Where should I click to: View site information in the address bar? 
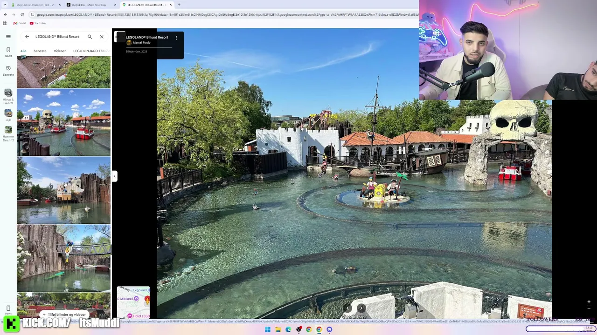coord(32,14)
